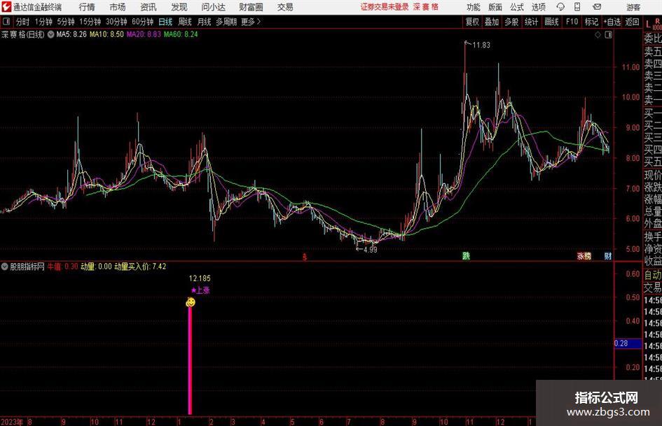Click the 深赛格 stock name in title bar

[x=426, y=7]
